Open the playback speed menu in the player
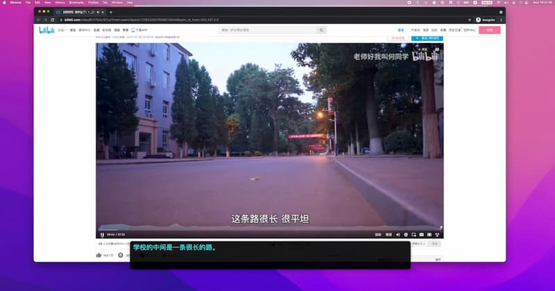This screenshot has width=555, height=291. (388, 235)
